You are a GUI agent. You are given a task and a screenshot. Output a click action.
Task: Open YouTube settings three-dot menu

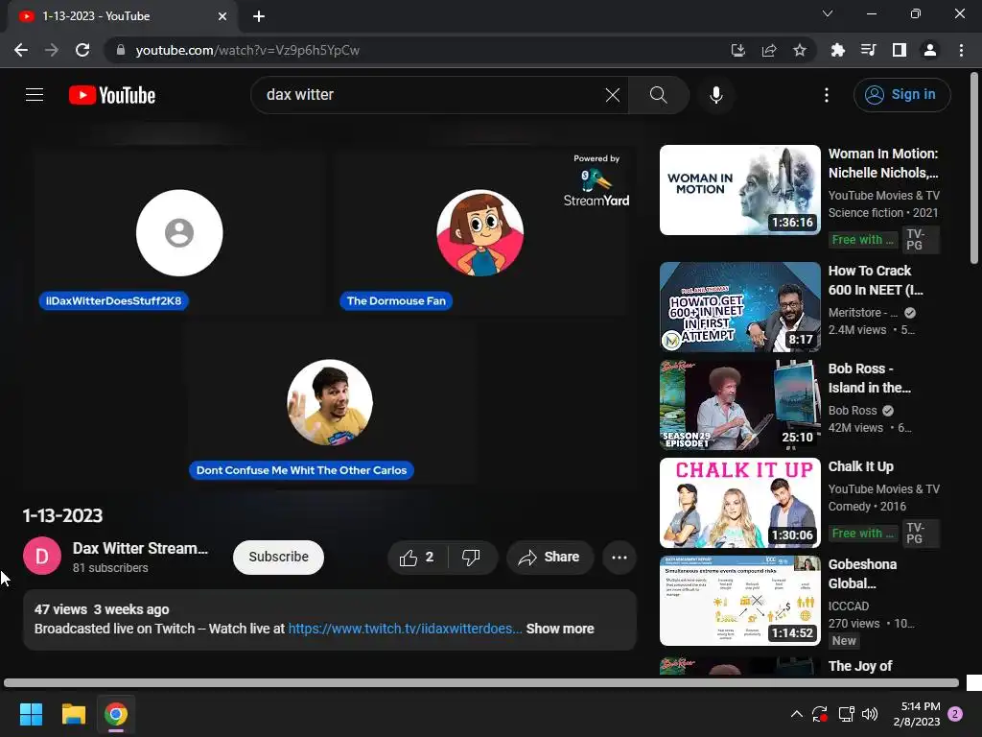[x=826, y=95]
